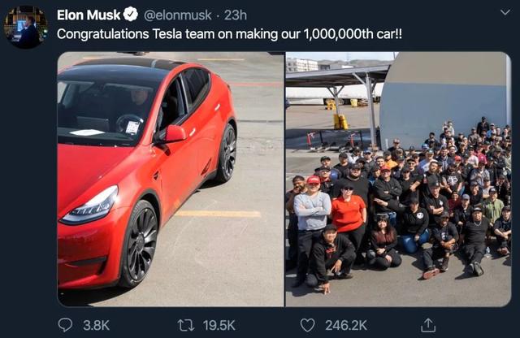The height and width of the screenshot is (338, 520).
Task: Click the blue verified badge beside Elon Musk
Action: (x=131, y=15)
